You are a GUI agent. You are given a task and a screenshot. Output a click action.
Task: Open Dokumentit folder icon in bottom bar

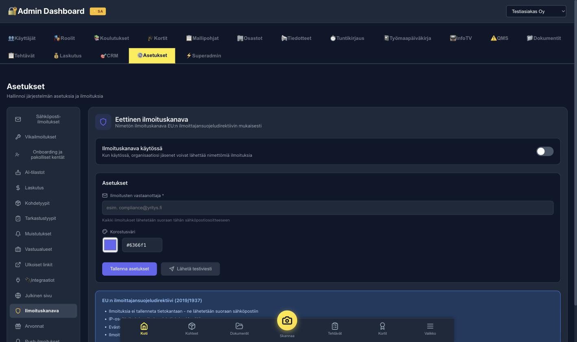tap(239, 326)
